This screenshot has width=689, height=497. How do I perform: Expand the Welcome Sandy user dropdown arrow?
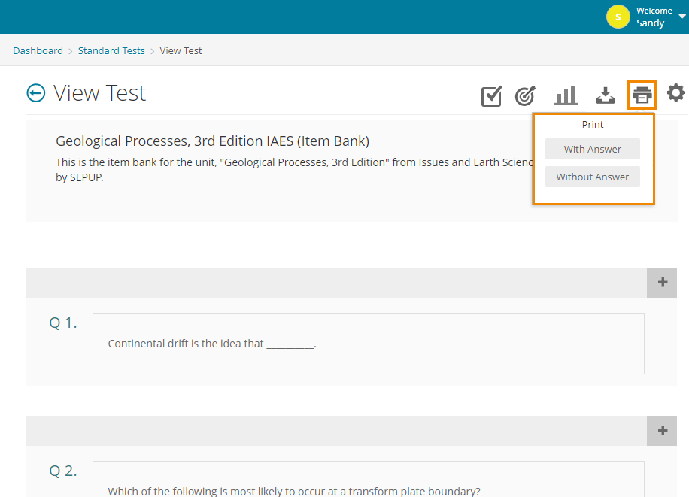point(682,17)
